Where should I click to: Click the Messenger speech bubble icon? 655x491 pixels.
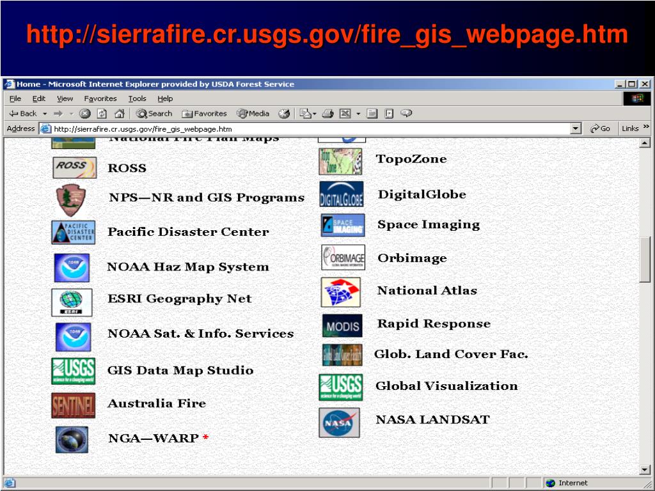click(406, 113)
